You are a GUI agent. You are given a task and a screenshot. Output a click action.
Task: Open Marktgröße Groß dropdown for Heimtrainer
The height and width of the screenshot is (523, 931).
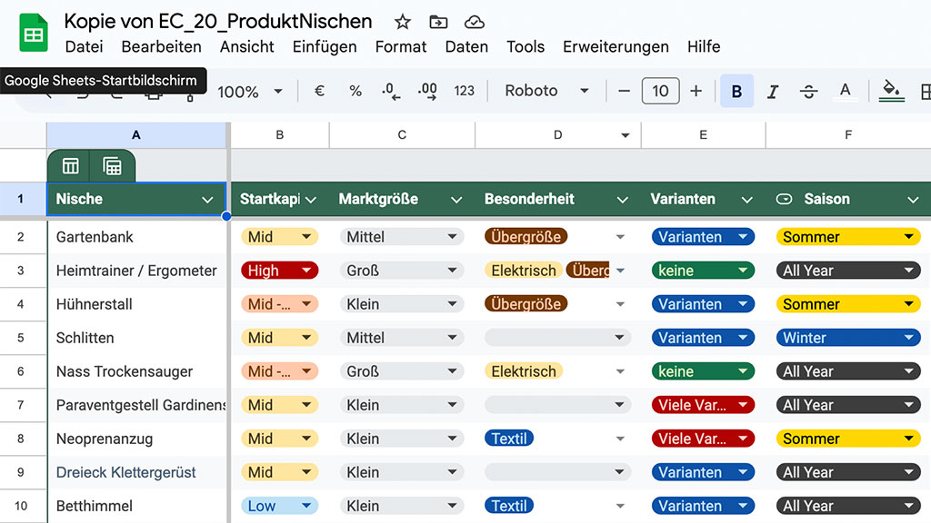401,271
